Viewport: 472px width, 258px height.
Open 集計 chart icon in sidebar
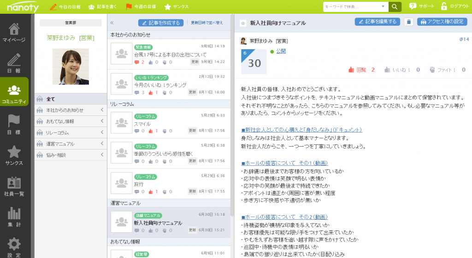click(x=14, y=217)
